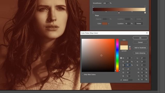Click the red value field showing 128
This screenshot has height=93, width=165.
tap(128, 69)
